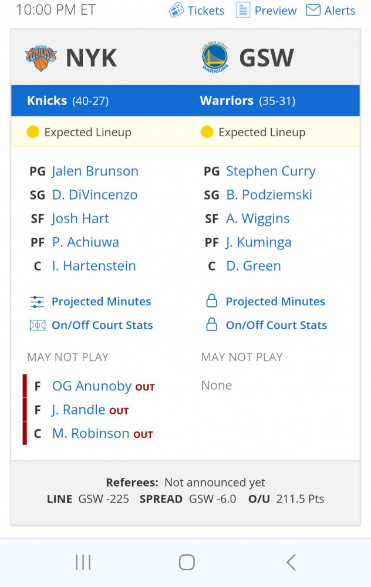
Task: Open Knicks Projected Minutes link
Action: tap(102, 302)
